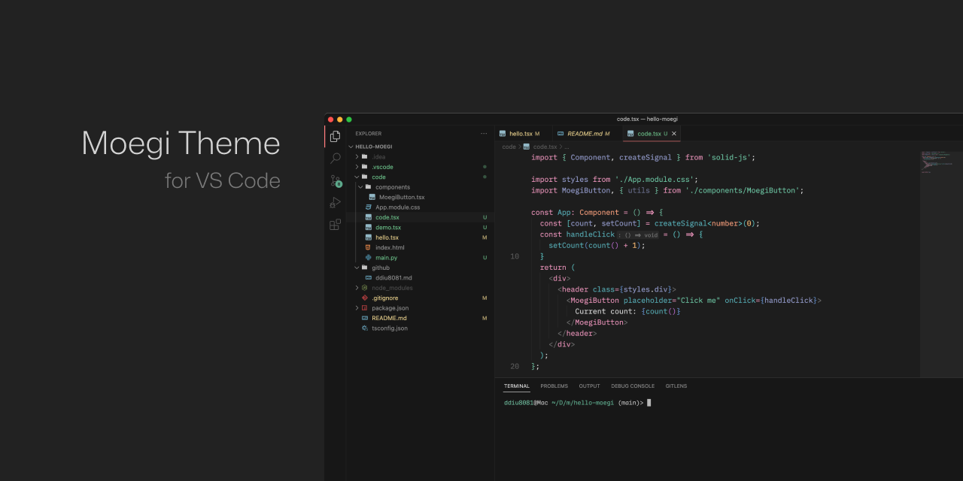This screenshot has height=481, width=963.
Task: Click the code minimap preview
Action: pyautogui.click(x=940, y=162)
